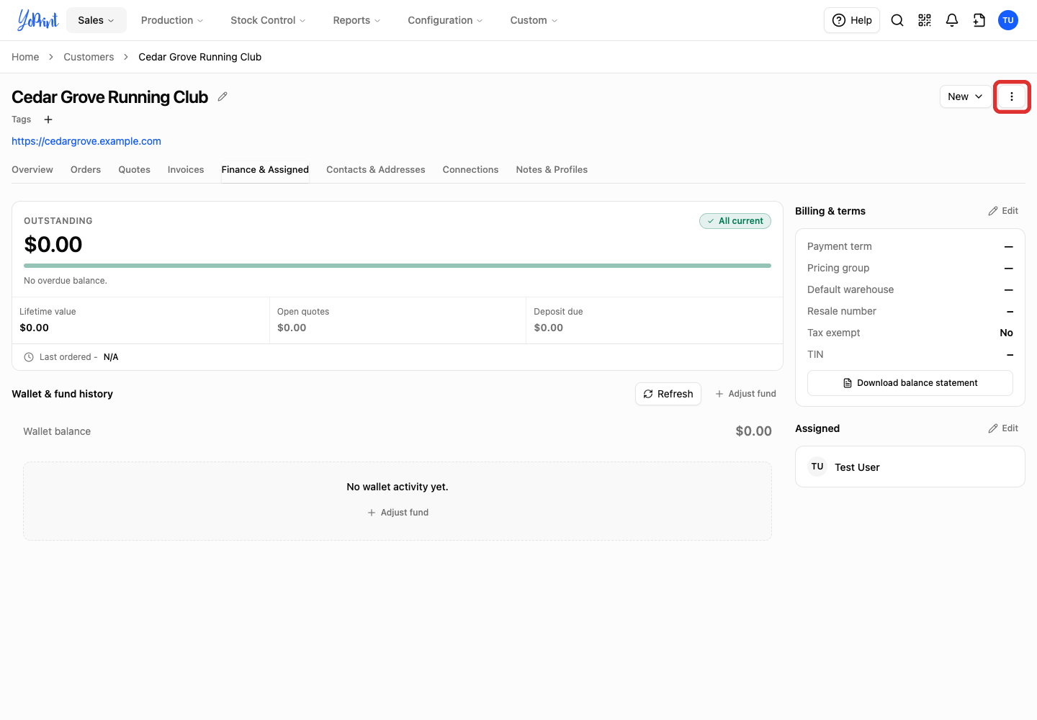Edit the customer name with the pencil icon

tap(223, 96)
